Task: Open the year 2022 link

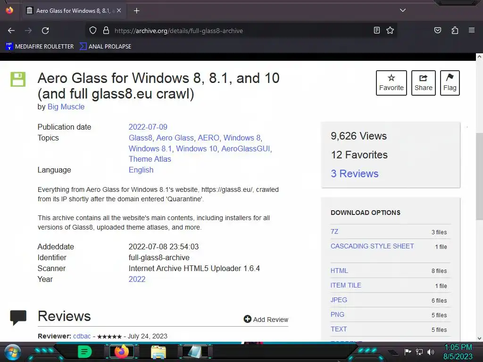Action: (137, 279)
